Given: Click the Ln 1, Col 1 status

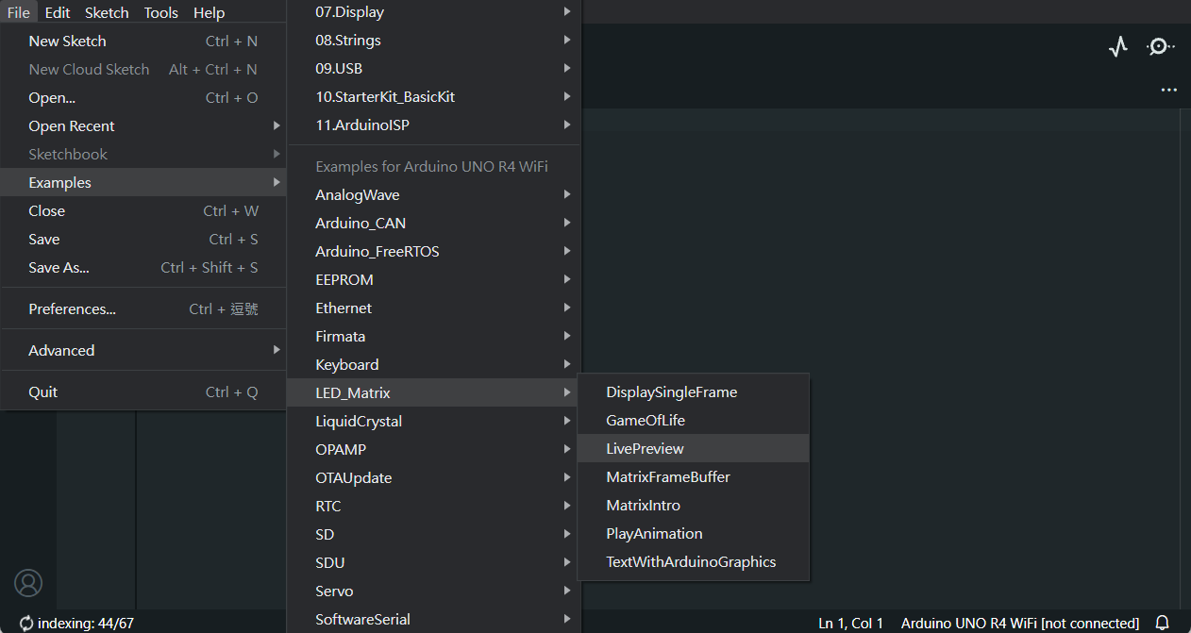Looking at the screenshot, I should (x=850, y=624).
